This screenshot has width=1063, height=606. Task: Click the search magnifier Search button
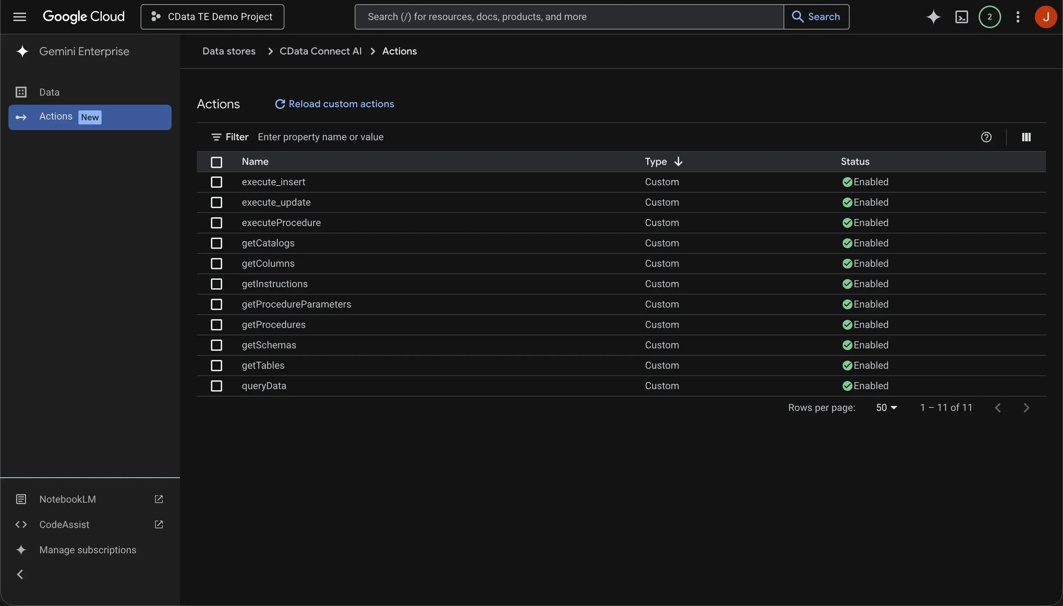(816, 17)
